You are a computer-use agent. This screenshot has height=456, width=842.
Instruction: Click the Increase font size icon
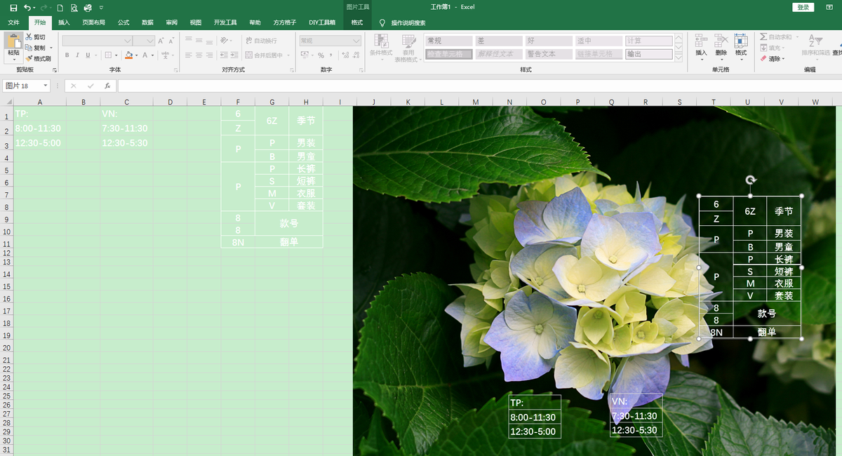161,41
